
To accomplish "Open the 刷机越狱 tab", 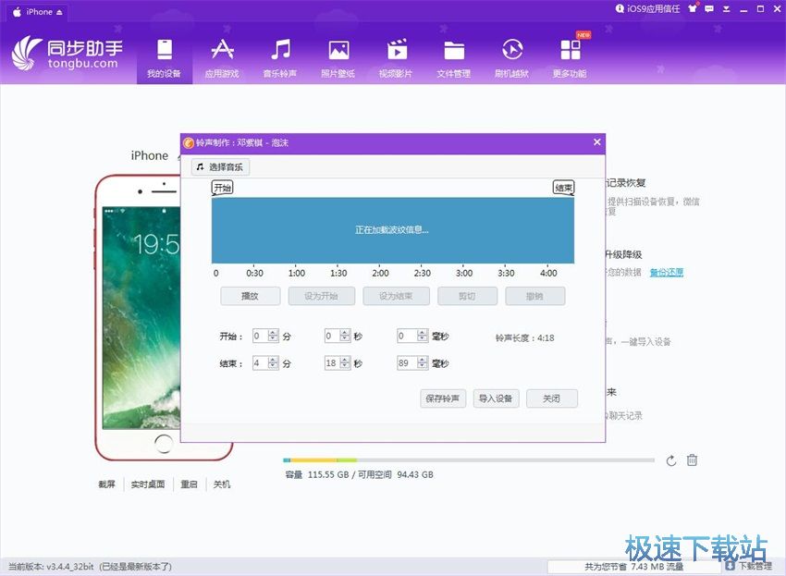I will (x=511, y=58).
